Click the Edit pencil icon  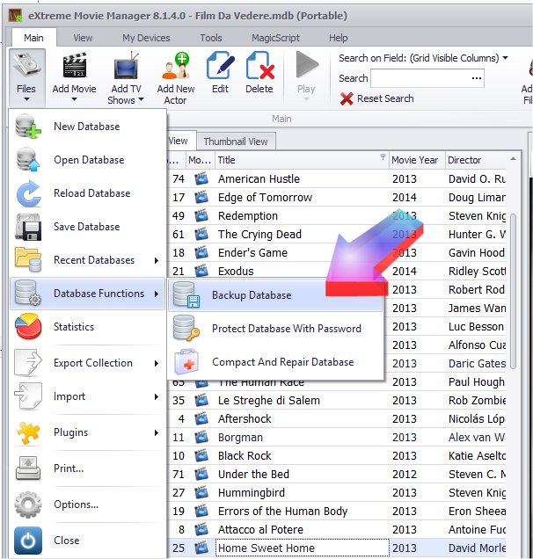[220, 67]
